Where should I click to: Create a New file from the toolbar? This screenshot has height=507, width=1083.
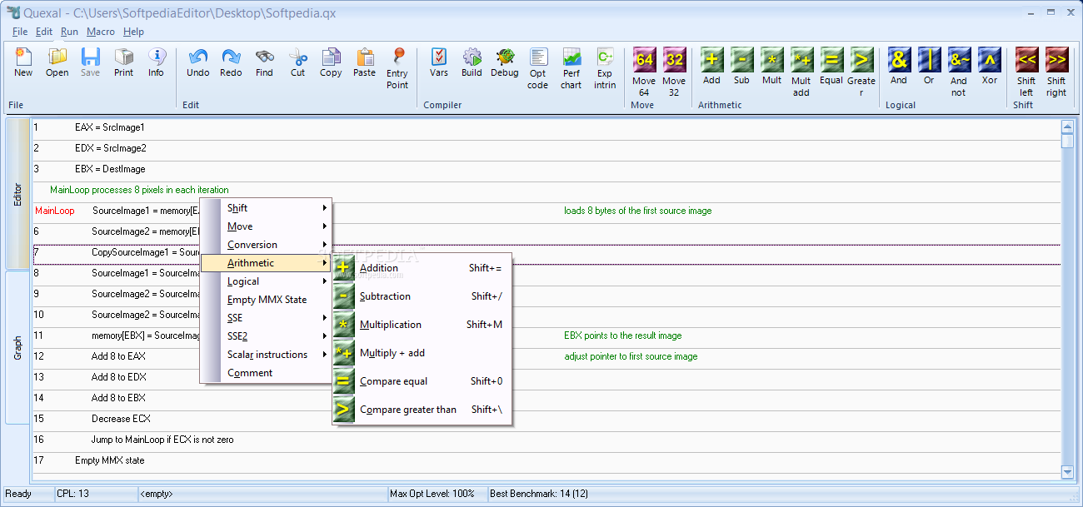[x=23, y=62]
